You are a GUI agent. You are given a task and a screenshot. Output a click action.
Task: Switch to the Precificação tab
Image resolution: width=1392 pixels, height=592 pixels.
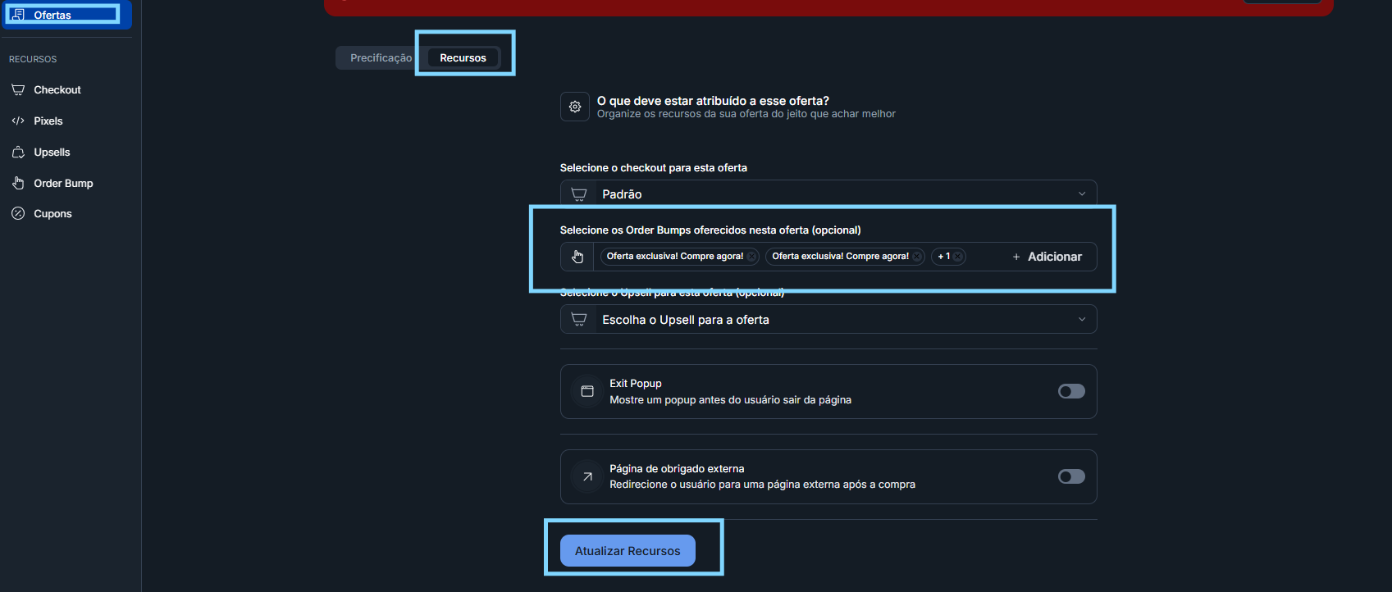coord(381,58)
